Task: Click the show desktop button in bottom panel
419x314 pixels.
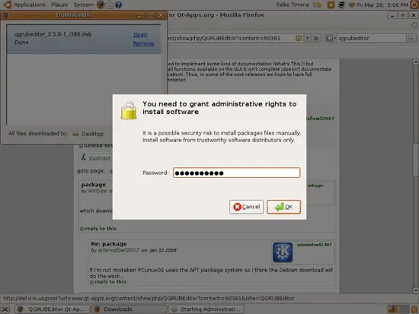Action: point(5,309)
